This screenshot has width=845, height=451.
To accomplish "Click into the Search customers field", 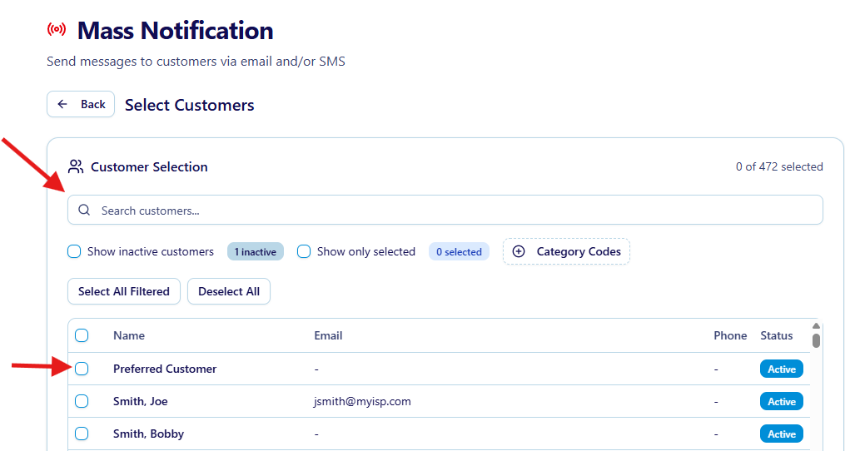I will pyautogui.click(x=450, y=211).
